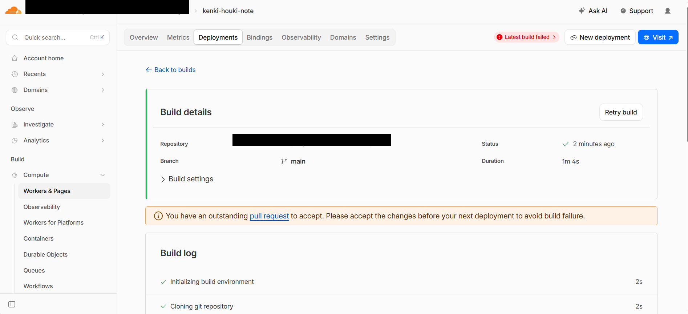Click the Quick search magnifier icon

point(15,37)
